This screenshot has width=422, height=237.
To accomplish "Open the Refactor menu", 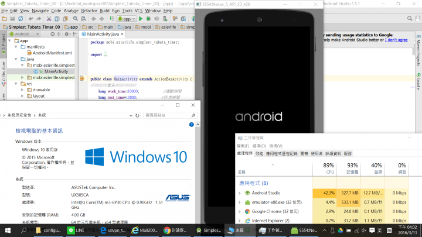I will pyautogui.click(x=89, y=11).
